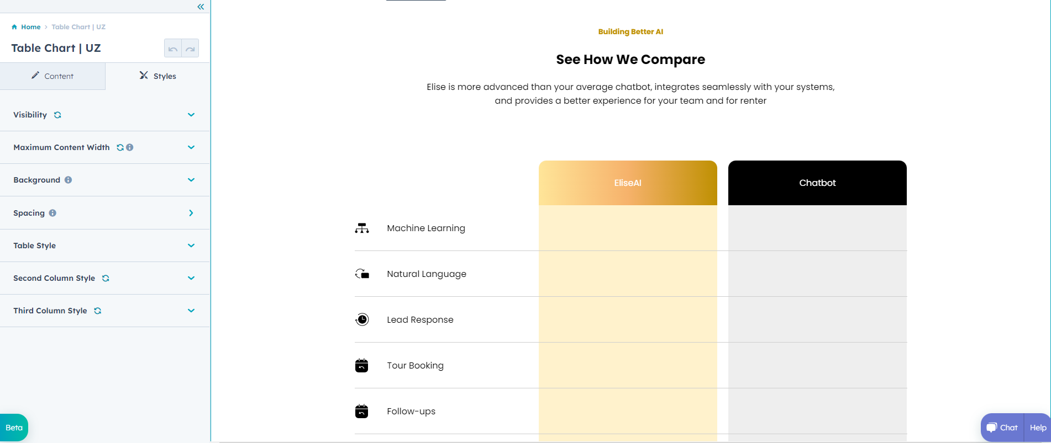Expand the Visibility section

pos(191,115)
